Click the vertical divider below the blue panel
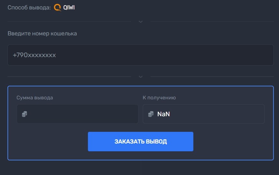Screen dimensions: 279x175 click(141, 168)
